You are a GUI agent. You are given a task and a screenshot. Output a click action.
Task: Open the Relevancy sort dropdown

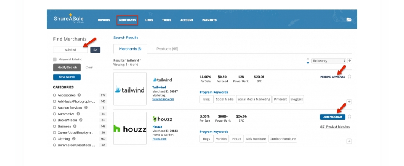(328, 61)
